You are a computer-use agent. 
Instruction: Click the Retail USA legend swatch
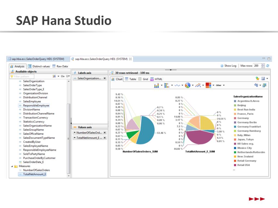click(235, 165)
